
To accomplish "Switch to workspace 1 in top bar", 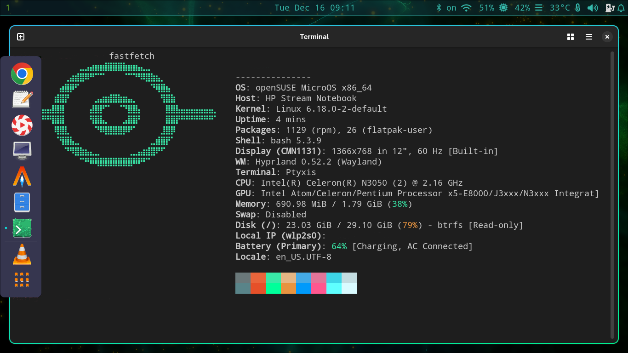I will point(8,8).
